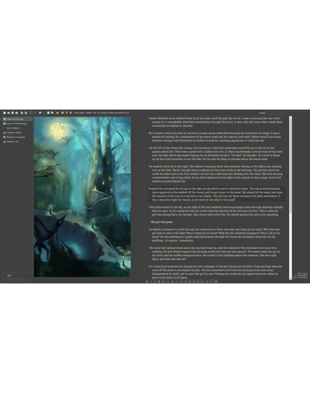
Task: Click the red heart icon
Action: (x=67, y=113)
